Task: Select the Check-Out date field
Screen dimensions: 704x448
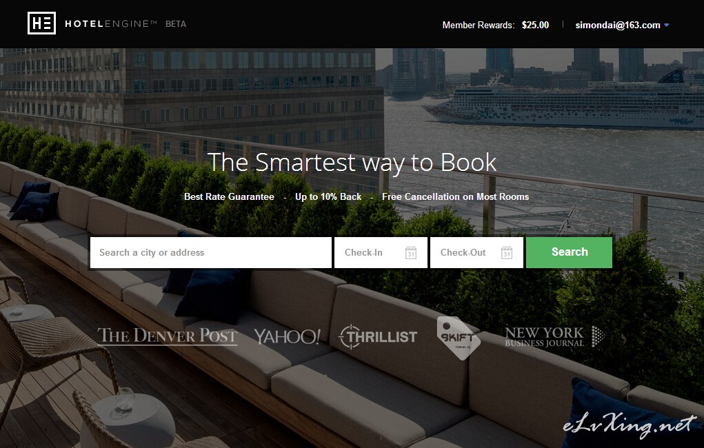Action: (476, 253)
